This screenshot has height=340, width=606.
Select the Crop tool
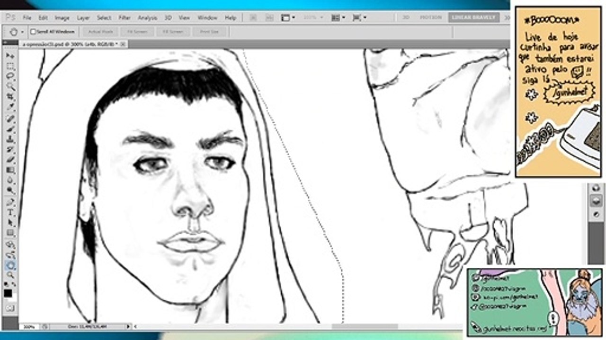[10, 97]
